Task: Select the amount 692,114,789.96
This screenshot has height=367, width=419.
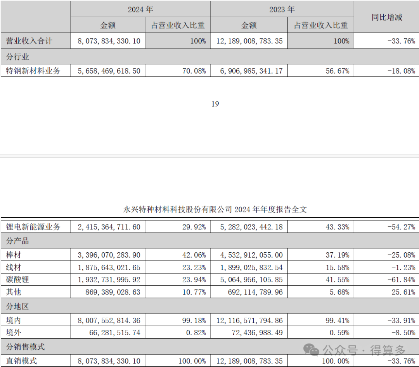Action: click(x=255, y=292)
